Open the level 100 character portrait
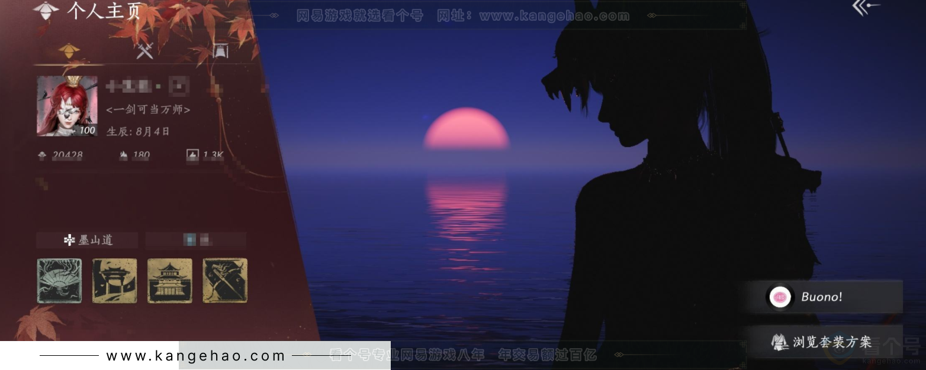Image resolution: width=926 pixels, height=370 pixels. [66, 105]
